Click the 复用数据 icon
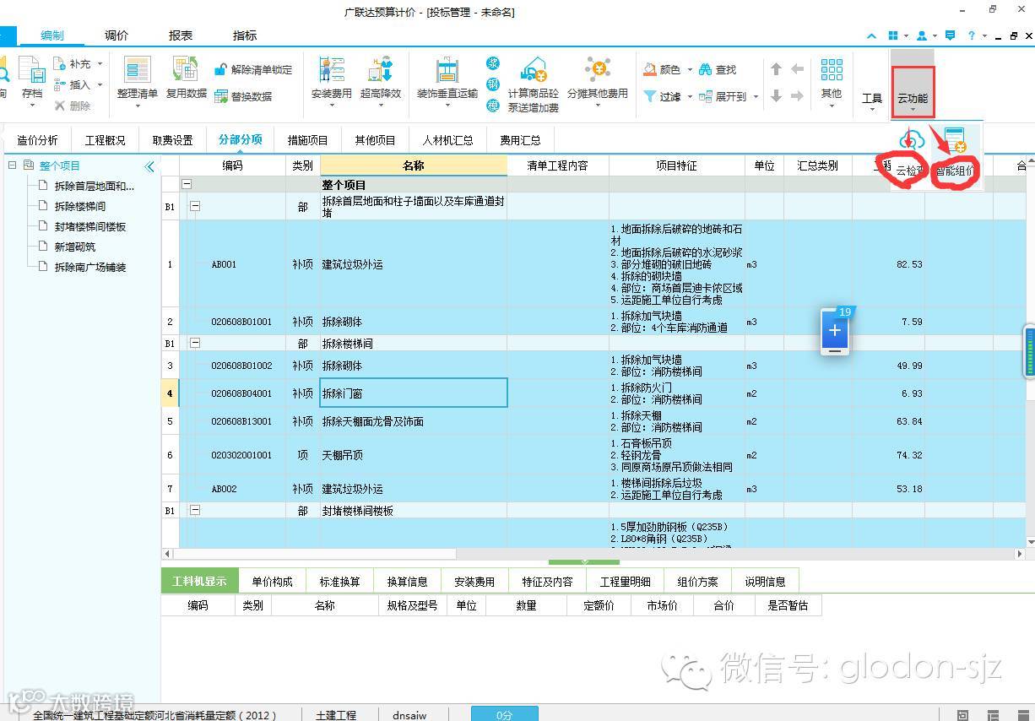The width and height of the screenshot is (1035, 721). tap(186, 70)
